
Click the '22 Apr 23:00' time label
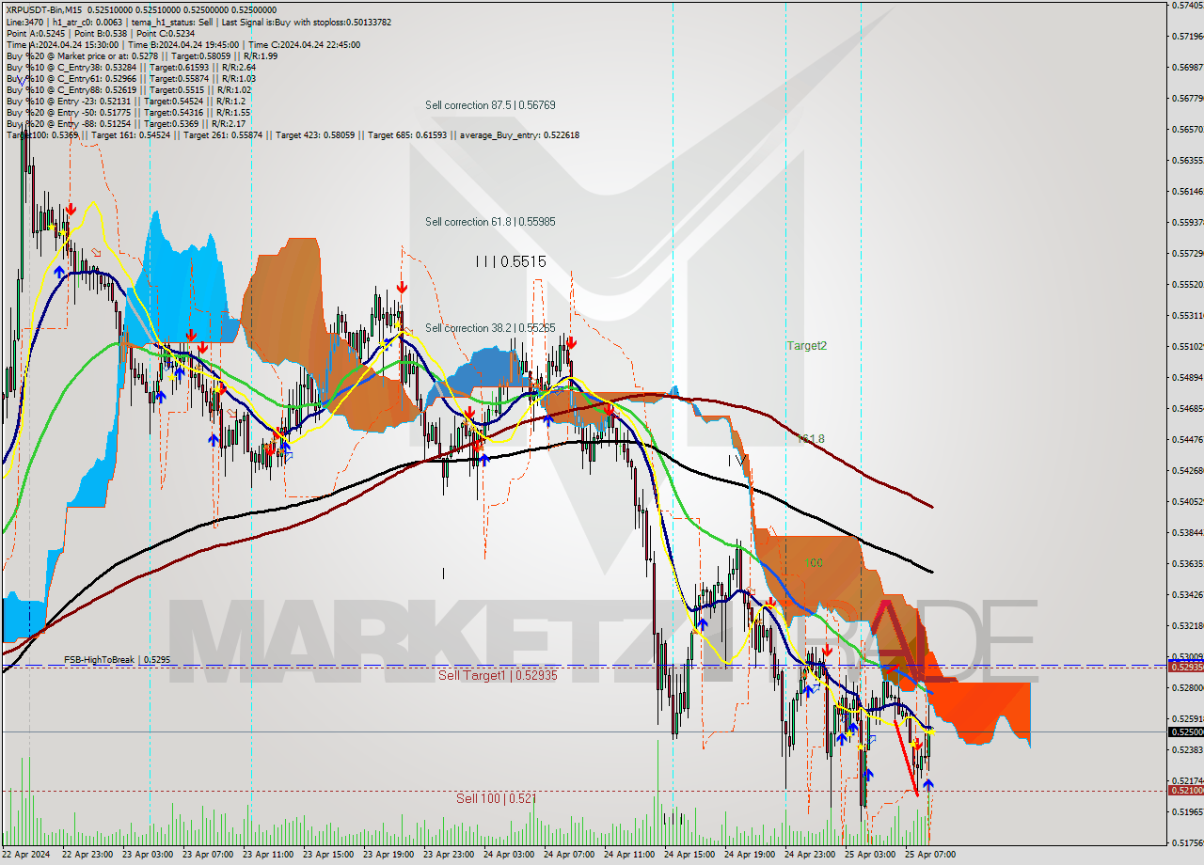88,856
